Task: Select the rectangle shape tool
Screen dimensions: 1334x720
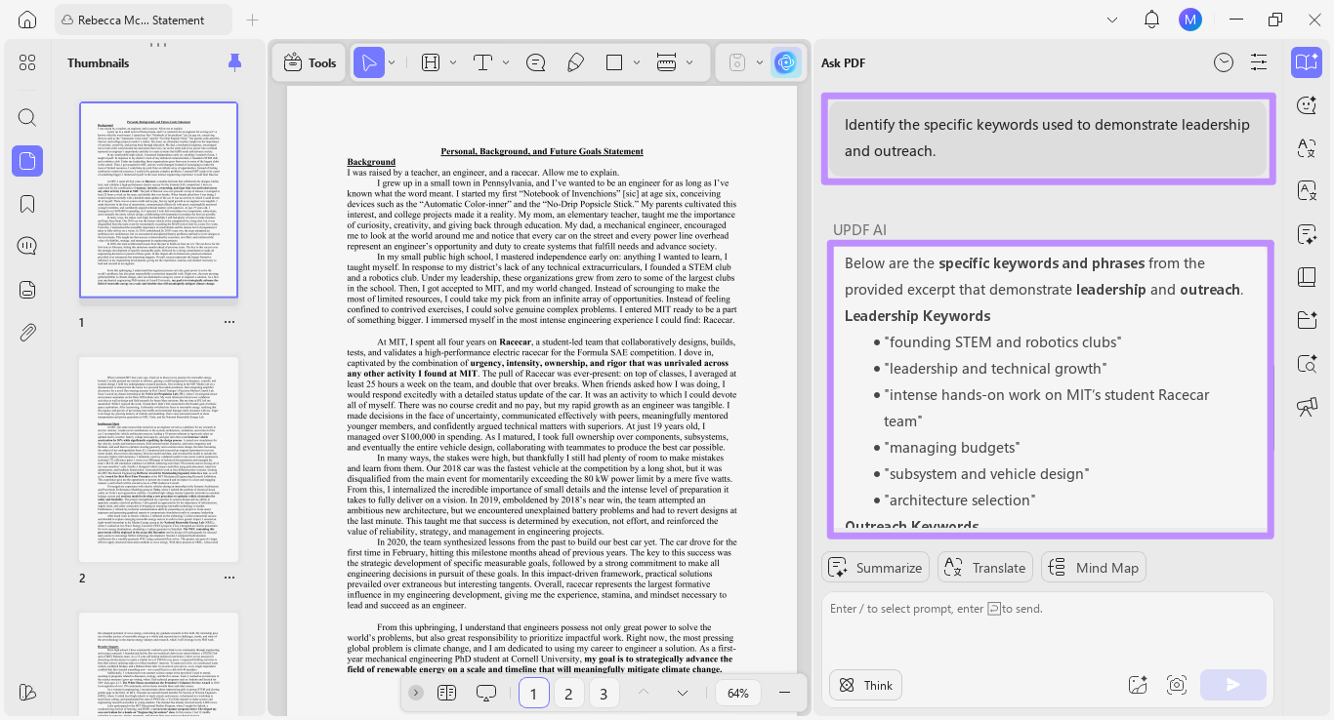Action: [614, 62]
